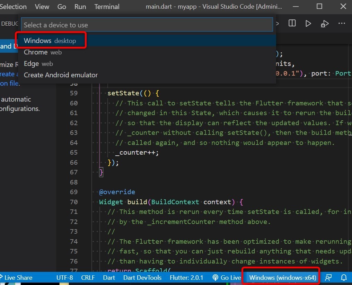Screen dimensions: 352x285
Task: Click the split editor icon
Action: 292,23
